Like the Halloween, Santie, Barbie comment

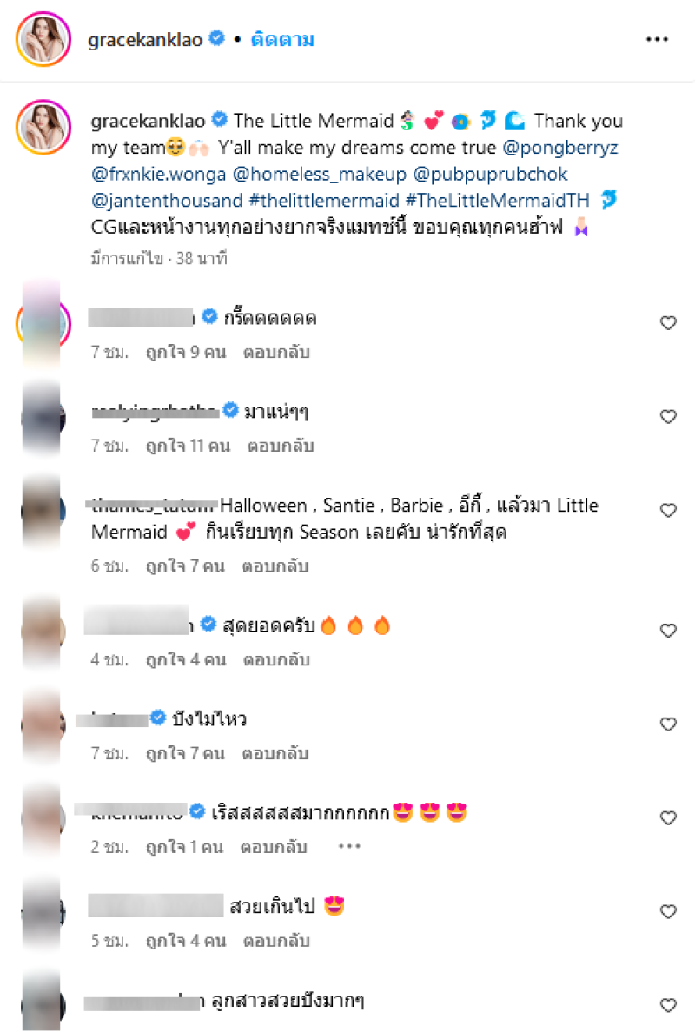(x=668, y=509)
